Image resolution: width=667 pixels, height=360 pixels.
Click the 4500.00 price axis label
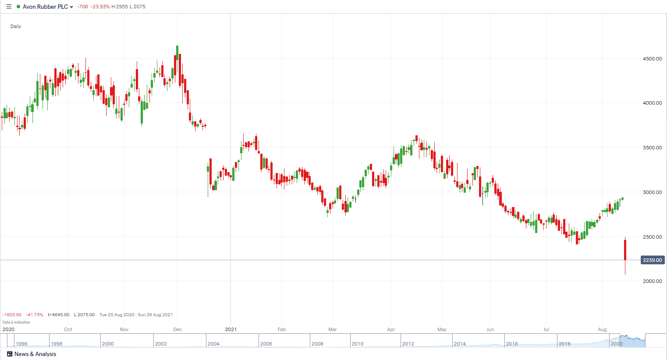coord(652,59)
